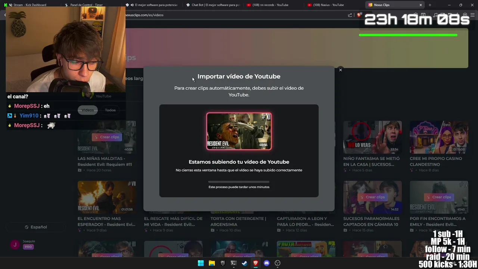Click Crear clips on SUCESOS PARANORMALES video
Screen dimensions: 478x269
[x=373, y=197]
